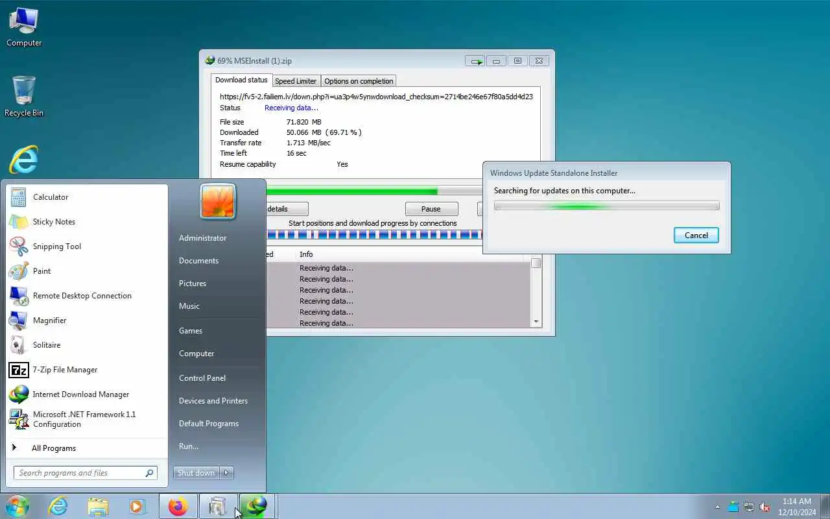Click the green download progress bar

point(374,191)
